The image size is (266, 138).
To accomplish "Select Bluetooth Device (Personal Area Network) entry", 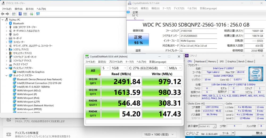I will click(x=39, y=79).
